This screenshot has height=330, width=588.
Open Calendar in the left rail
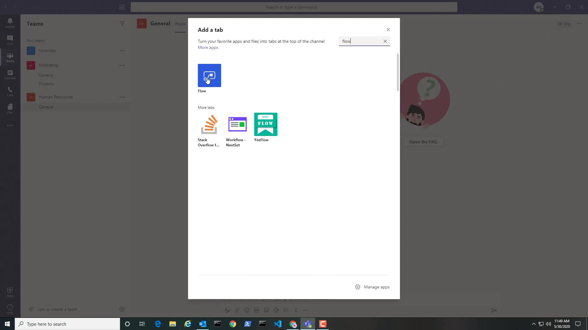click(x=10, y=74)
